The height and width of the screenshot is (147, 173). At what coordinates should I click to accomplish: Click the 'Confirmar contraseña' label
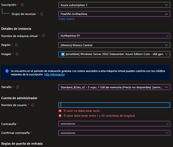(15, 133)
